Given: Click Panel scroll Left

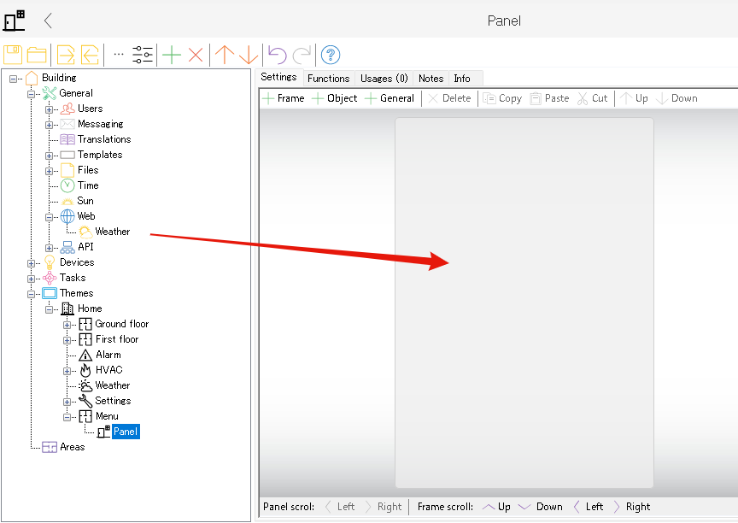Looking at the screenshot, I should coord(340,507).
